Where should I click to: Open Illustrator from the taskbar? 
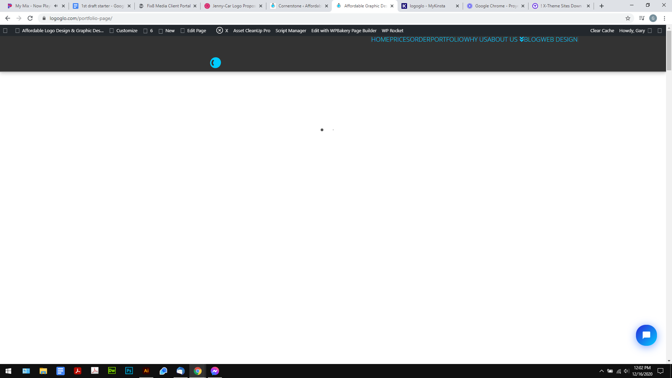point(146,371)
